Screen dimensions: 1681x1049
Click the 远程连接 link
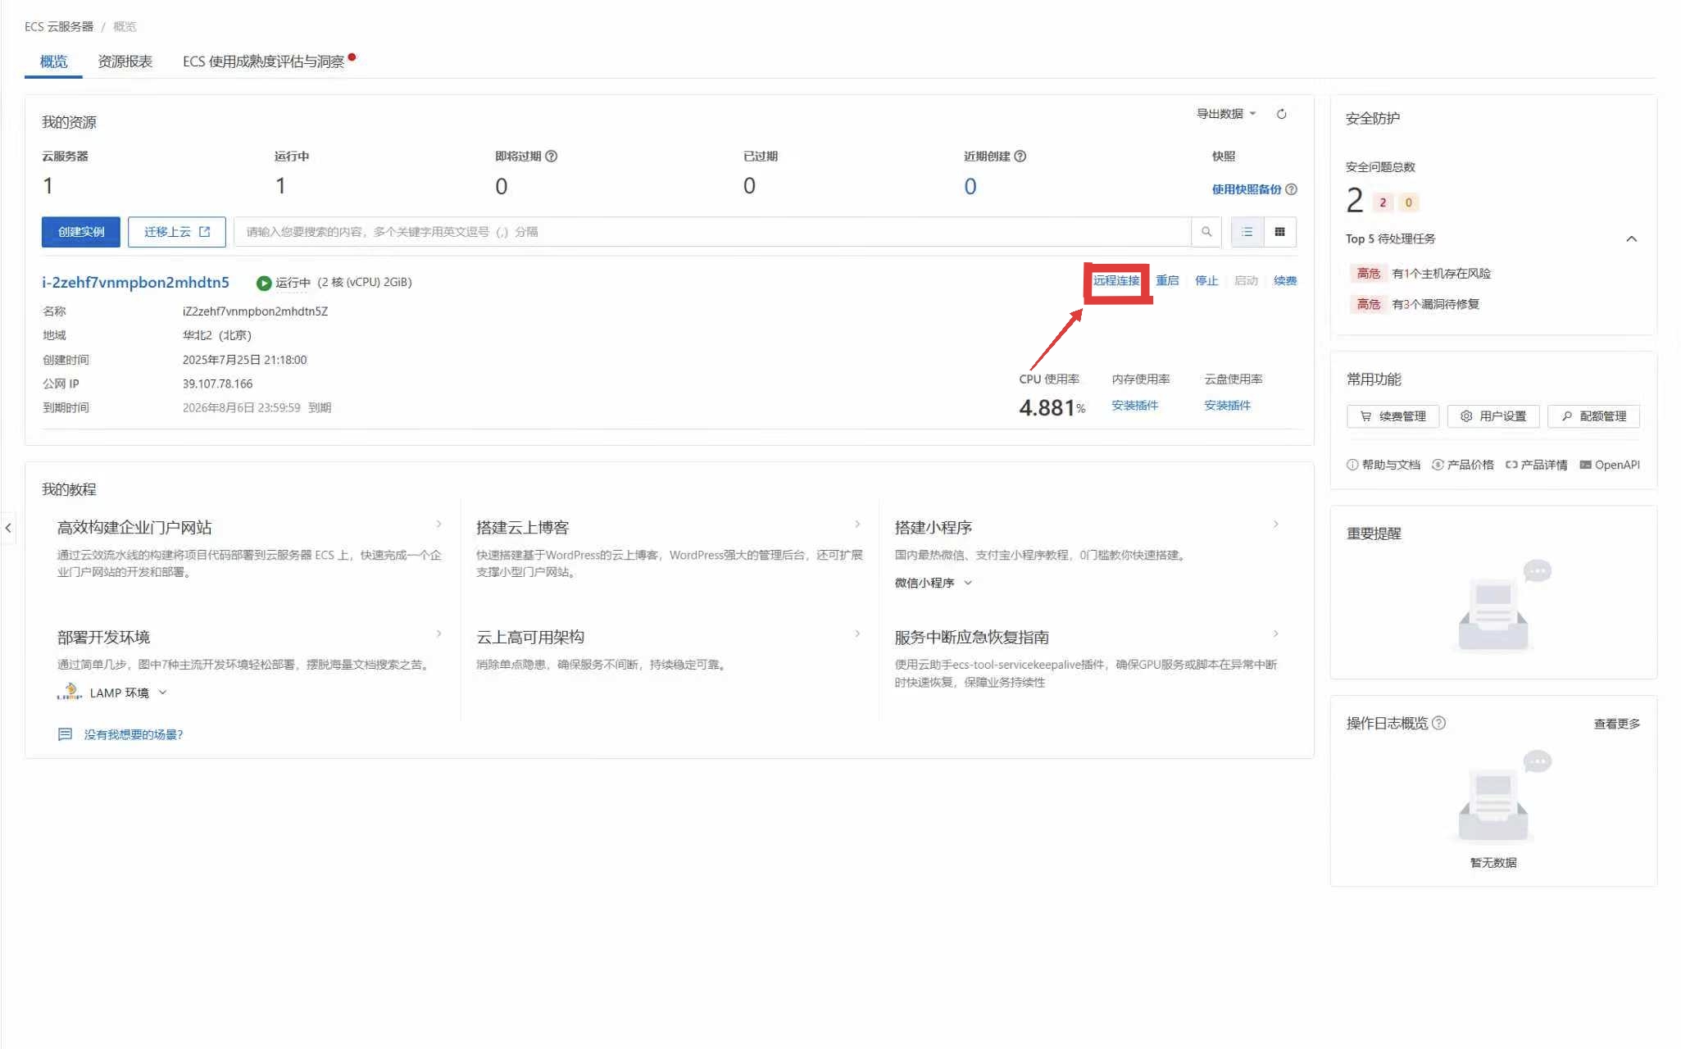[x=1116, y=280]
